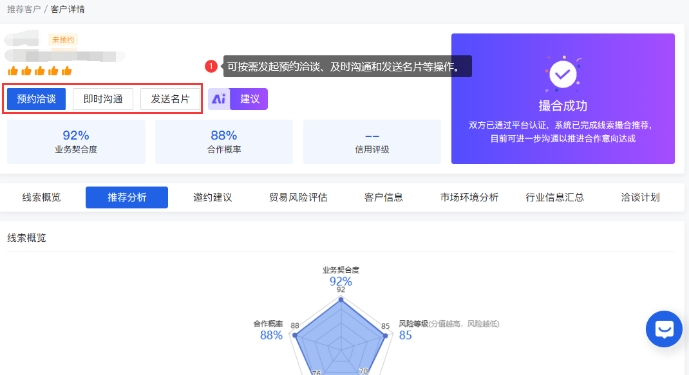View the 行业信息汇总 tab
The height and width of the screenshot is (375, 689).
(x=554, y=197)
